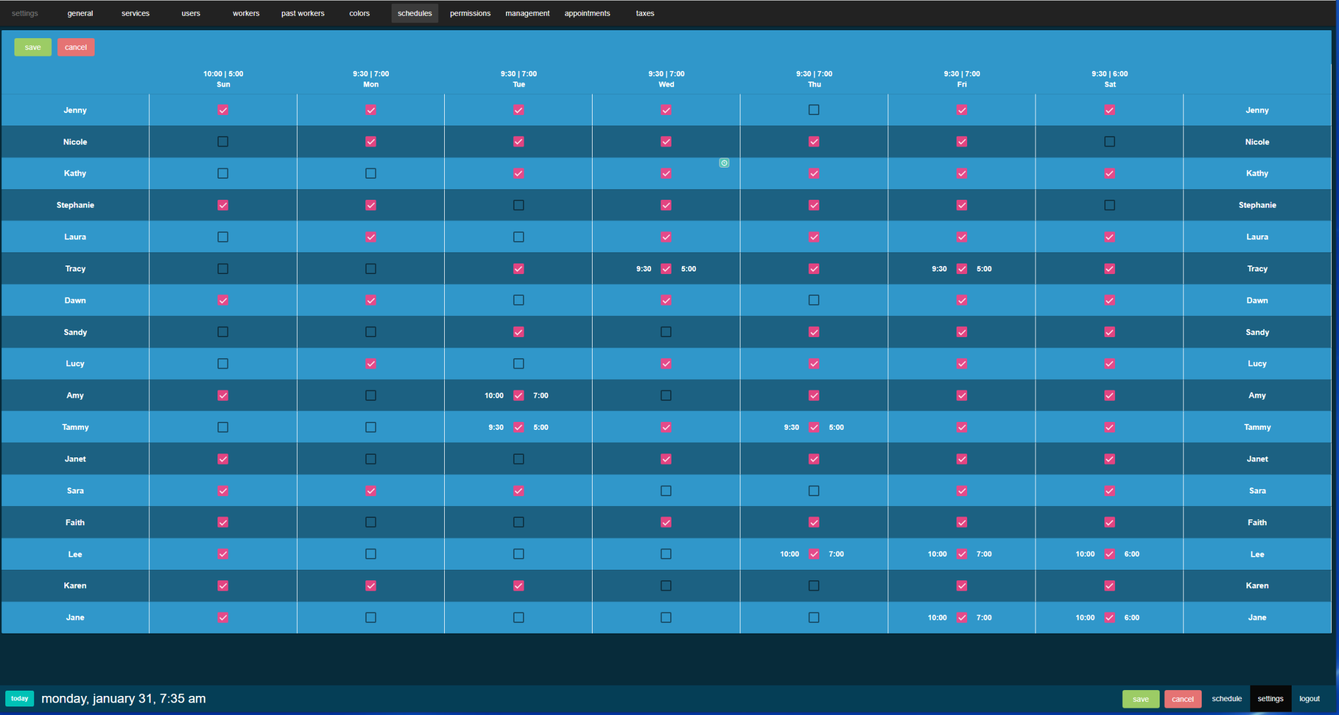
Task: Click logout in the bottom bar
Action: pos(1309,699)
